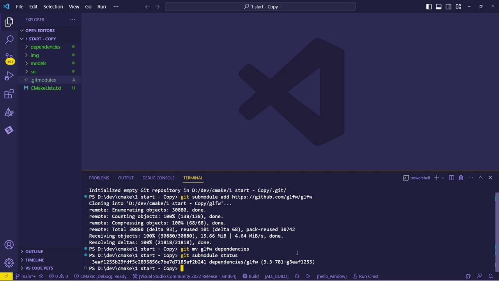Split the terminal
Image resolution: width=499 pixels, height=281 pixels.
(x=451, y=178)
